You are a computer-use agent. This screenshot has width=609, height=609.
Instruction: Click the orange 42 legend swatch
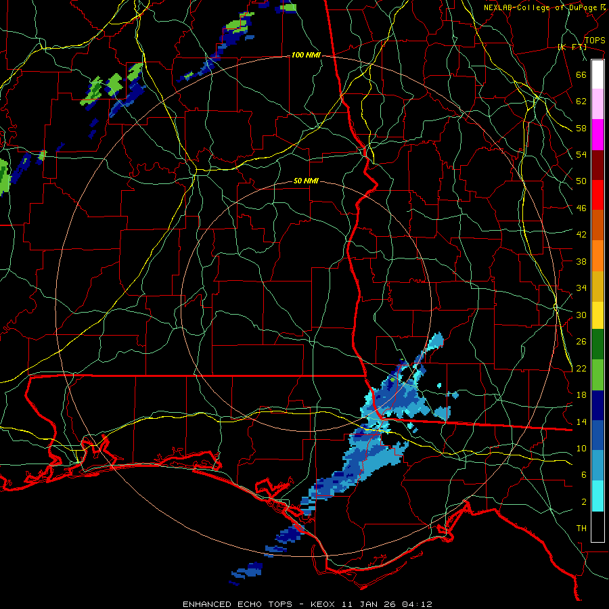click(x=597, y=256)
